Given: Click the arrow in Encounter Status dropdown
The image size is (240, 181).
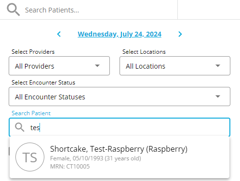Looking at the screenshot, I should tap(218, 97).
